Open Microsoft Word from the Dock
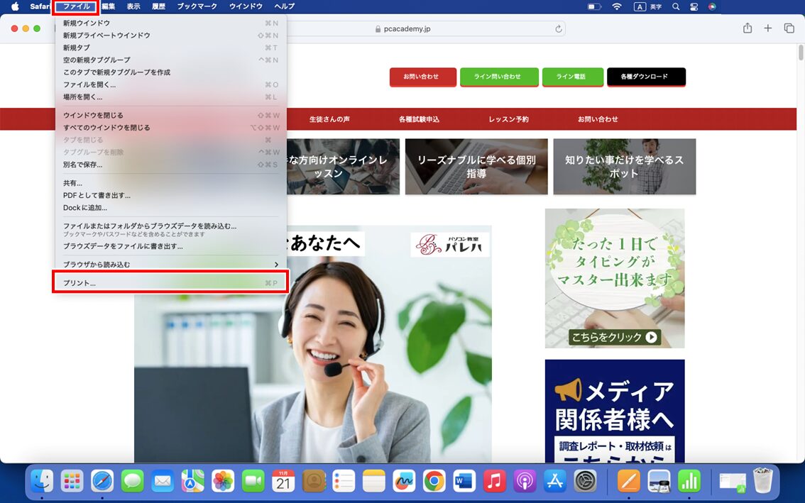Screen dimensions: 805x503 click(x=464, y=480)
